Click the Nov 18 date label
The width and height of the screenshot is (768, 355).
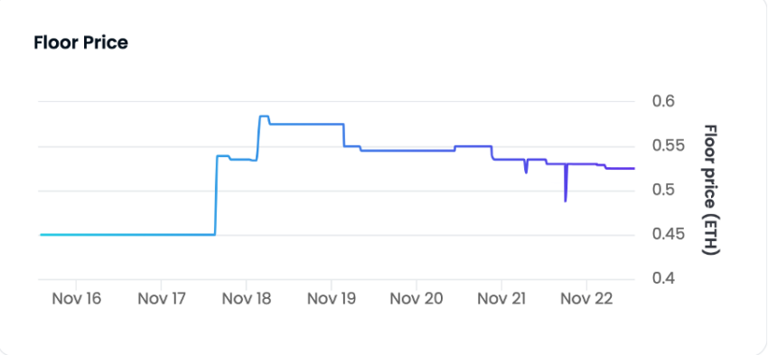247,298
